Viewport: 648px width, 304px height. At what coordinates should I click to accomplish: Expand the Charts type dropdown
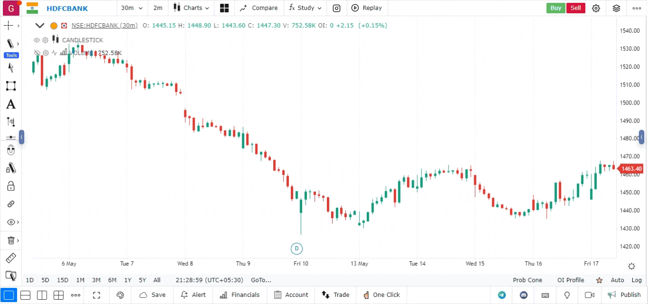click(x=191, y=8)
